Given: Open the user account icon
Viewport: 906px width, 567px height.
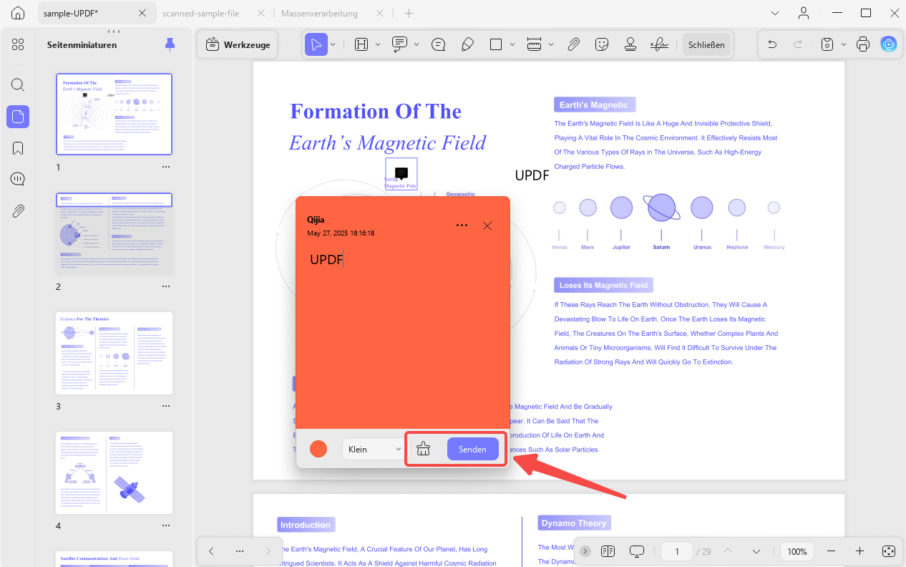Looking at the screenshot, I should [x=804, y=13].
